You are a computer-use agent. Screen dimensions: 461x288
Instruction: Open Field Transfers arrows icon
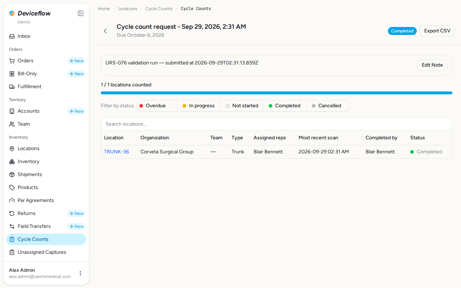[x=12, y=226]
